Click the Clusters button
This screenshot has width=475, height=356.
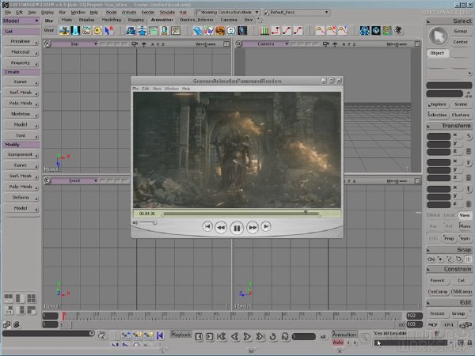(461, 115)
